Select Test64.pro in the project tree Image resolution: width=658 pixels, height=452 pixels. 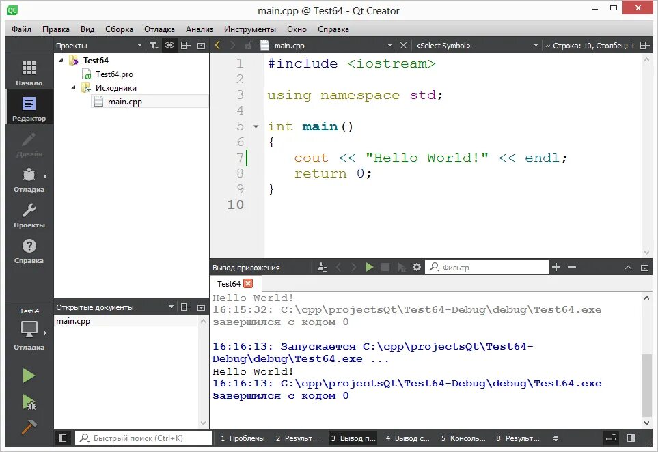click(x=114, y=74)
